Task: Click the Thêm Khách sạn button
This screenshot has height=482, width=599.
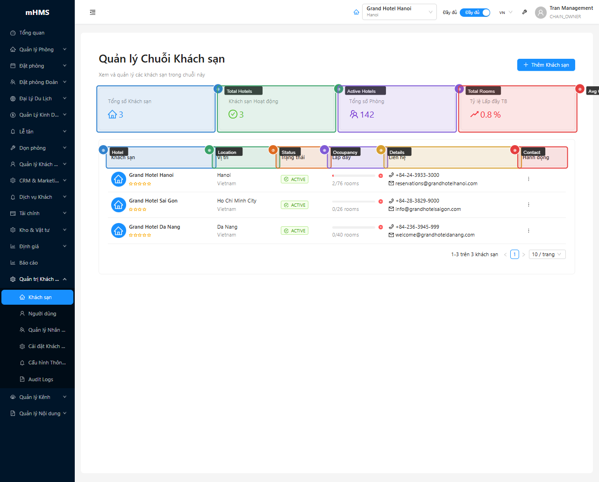Action: [546, 65]
